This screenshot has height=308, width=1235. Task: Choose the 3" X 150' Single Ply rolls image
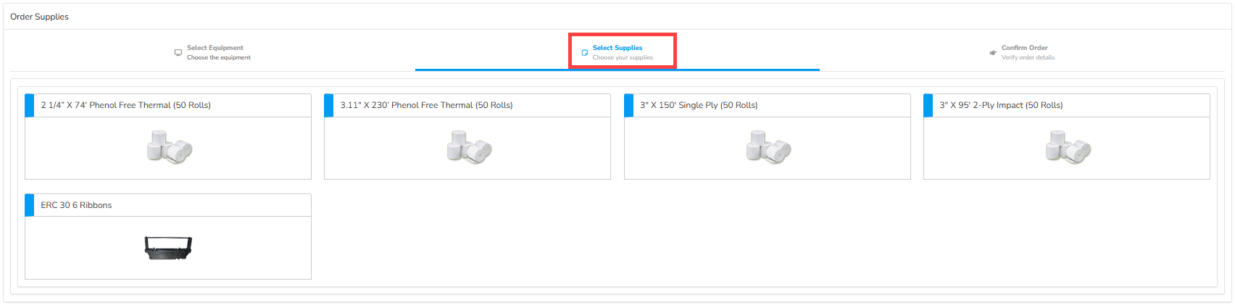pyautogui.click(x=768, y=147)
